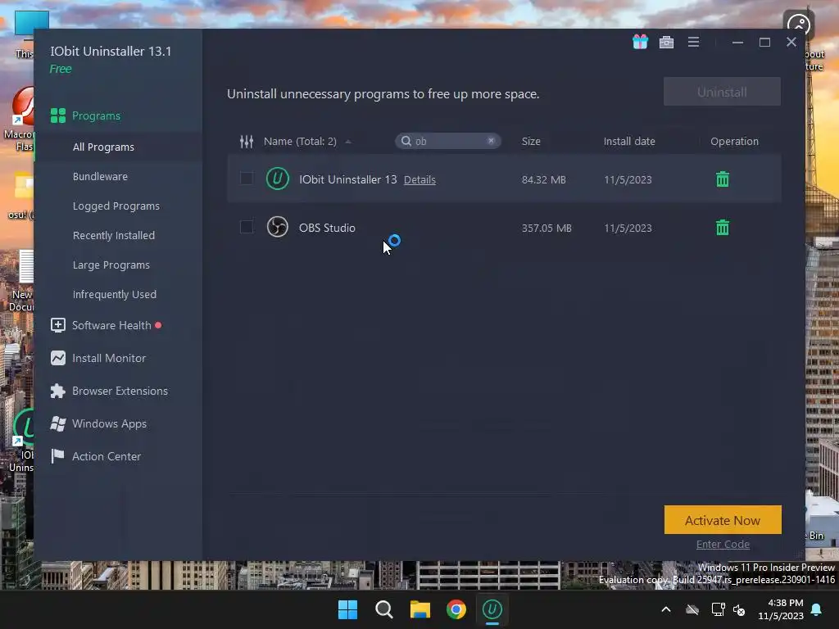Click the 357.05 MB size value
The width and height of the screenshot is (839, 629).
[546, 228]
